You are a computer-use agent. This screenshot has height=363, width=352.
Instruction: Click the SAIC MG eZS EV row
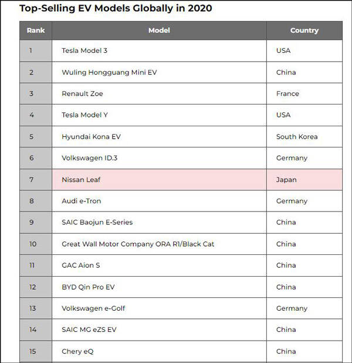coord(89,330)
